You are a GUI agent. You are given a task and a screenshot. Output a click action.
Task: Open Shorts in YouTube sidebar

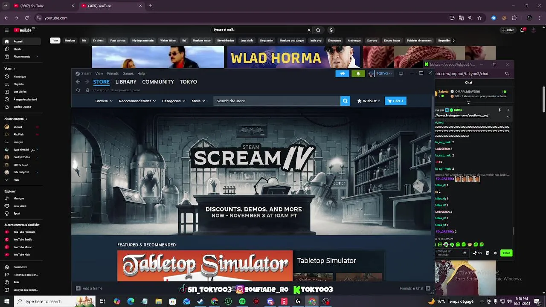(17, 49)
